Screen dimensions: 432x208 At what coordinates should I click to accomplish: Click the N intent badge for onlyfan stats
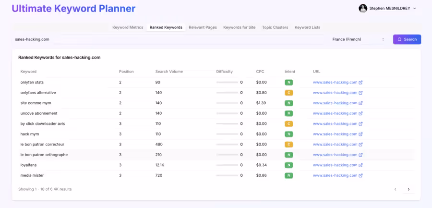[289, 82]
